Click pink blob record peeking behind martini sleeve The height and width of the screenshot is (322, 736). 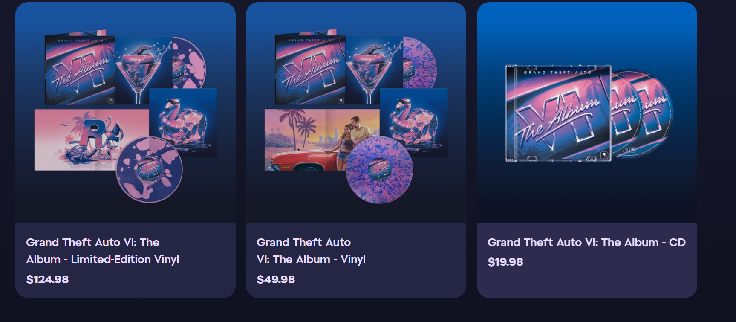(x=189, y=63)
